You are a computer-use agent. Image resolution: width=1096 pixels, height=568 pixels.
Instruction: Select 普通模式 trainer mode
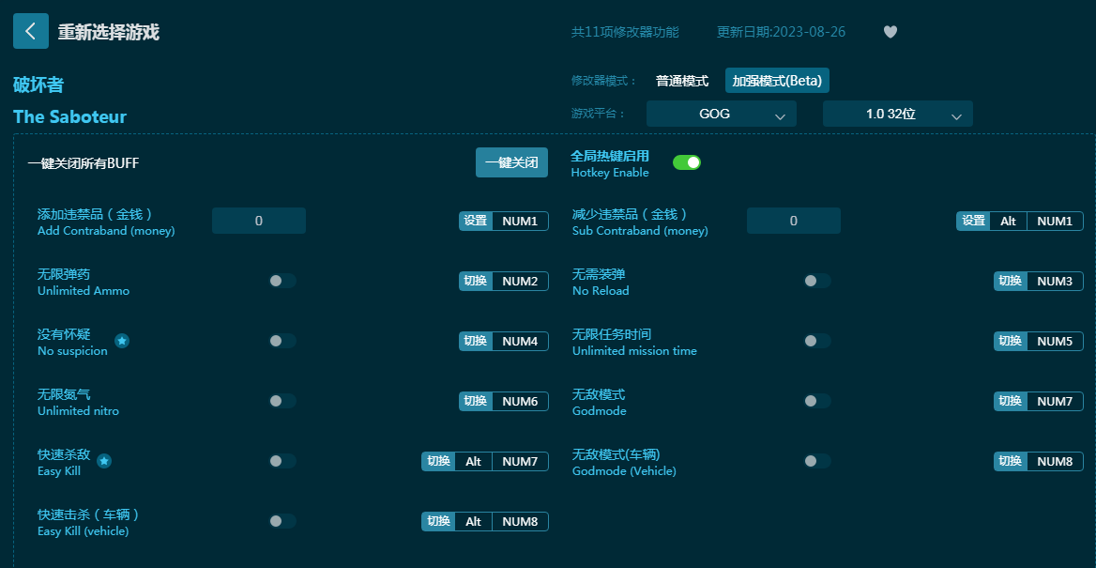tap(682, 81)
